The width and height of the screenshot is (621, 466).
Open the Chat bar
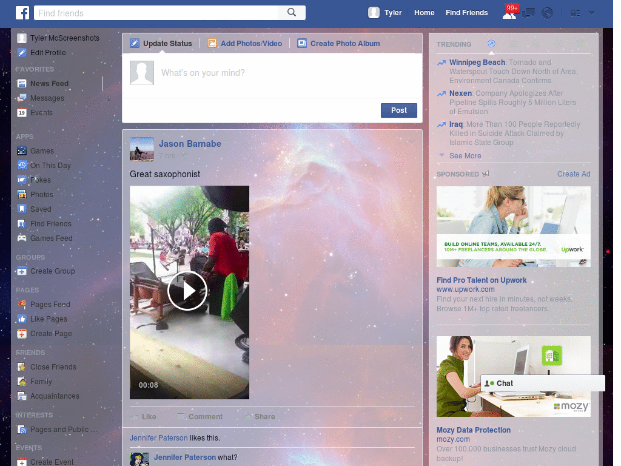(x=543, y=383)
